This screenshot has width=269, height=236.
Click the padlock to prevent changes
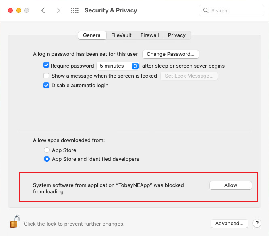tap(15, 222)
